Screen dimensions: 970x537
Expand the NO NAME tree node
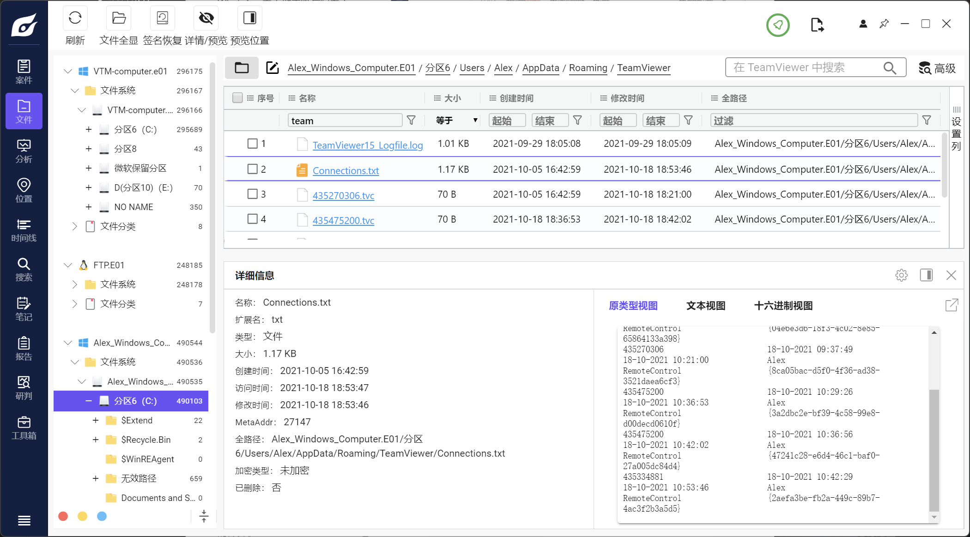pos(88,207)
